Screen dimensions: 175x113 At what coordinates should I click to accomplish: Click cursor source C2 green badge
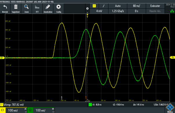coord(90,105)
